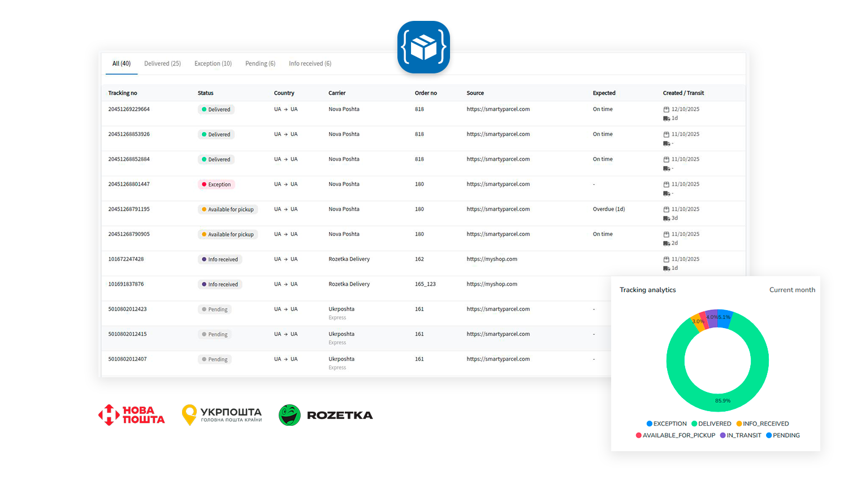
Task: Click calendar icon beside 12/10/2025 date
Action: (x=666, y=110)
